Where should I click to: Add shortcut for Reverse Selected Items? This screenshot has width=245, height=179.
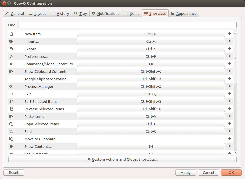click(x=229, y=109)
